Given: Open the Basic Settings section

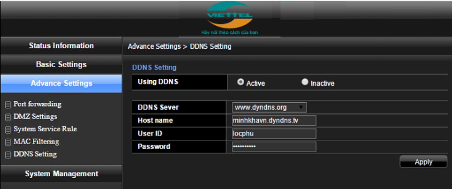Looking at the screenshot, I should click(61, 64).
